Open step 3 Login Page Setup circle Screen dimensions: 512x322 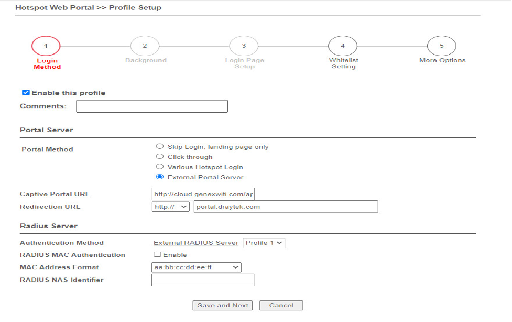(244, 46)
